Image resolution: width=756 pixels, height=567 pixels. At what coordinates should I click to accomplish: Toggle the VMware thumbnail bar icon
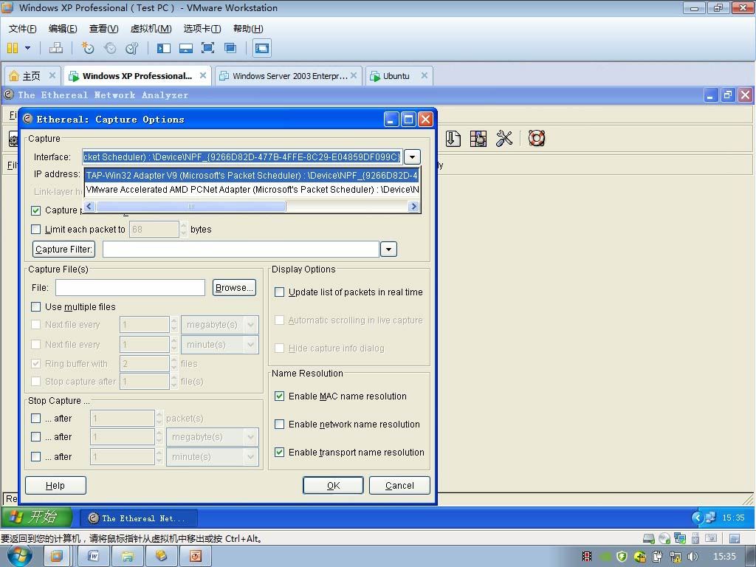coord(185,48)
